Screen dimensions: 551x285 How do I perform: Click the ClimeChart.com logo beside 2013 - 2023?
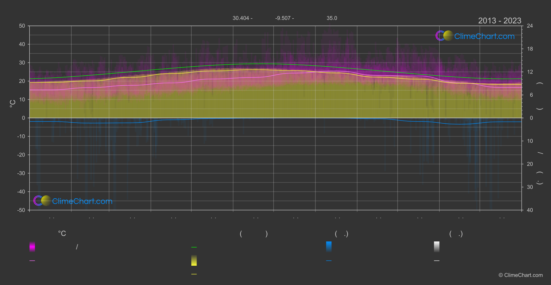tap(475, 36)
